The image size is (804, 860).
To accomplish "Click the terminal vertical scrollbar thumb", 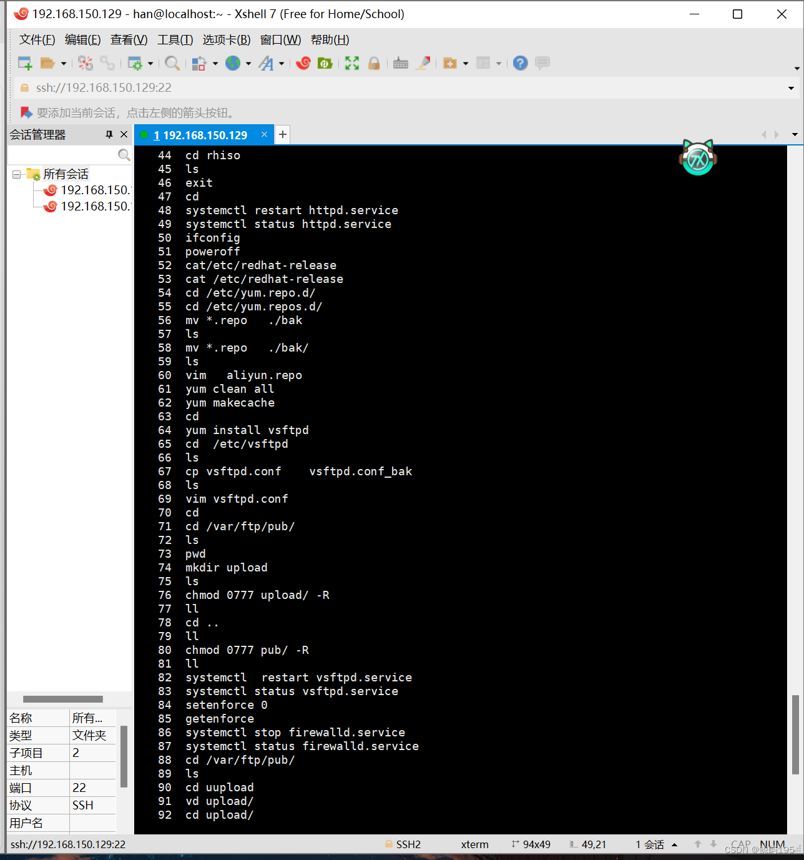I will coord(795,734).
